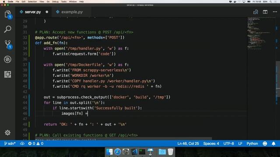
Task: Open the Problems panel via errors and warnings count
Action: pos(36,143)
